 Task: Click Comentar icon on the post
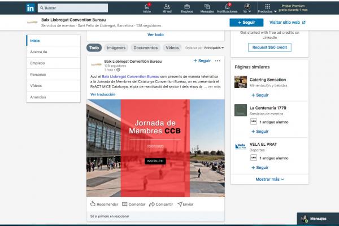(125, 204)
